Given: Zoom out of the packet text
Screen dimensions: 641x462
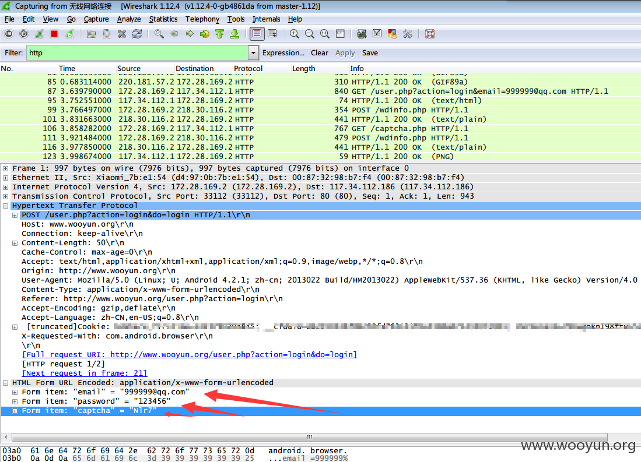Looking at the screenshot, I should point(310,34).
